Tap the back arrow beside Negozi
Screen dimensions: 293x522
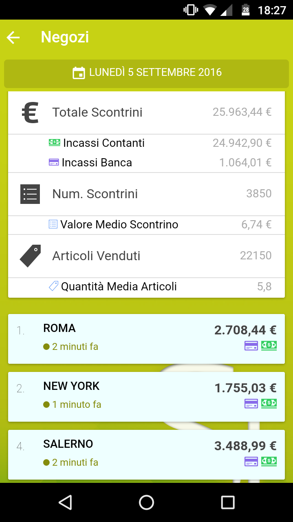(x=13, y=38)
